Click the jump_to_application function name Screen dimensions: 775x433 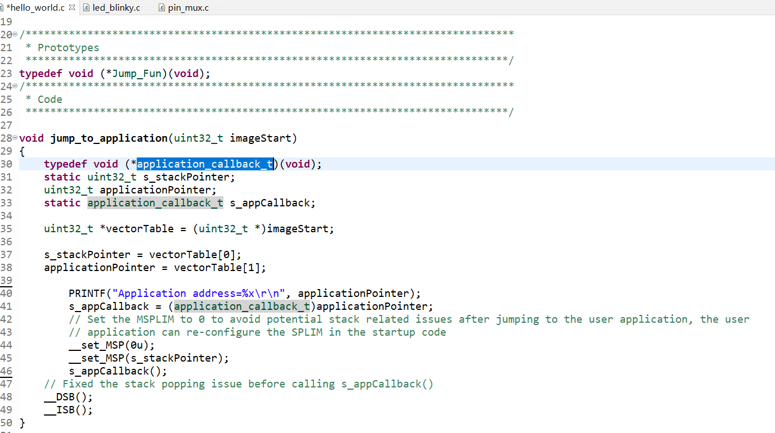(x=109, y=138)
